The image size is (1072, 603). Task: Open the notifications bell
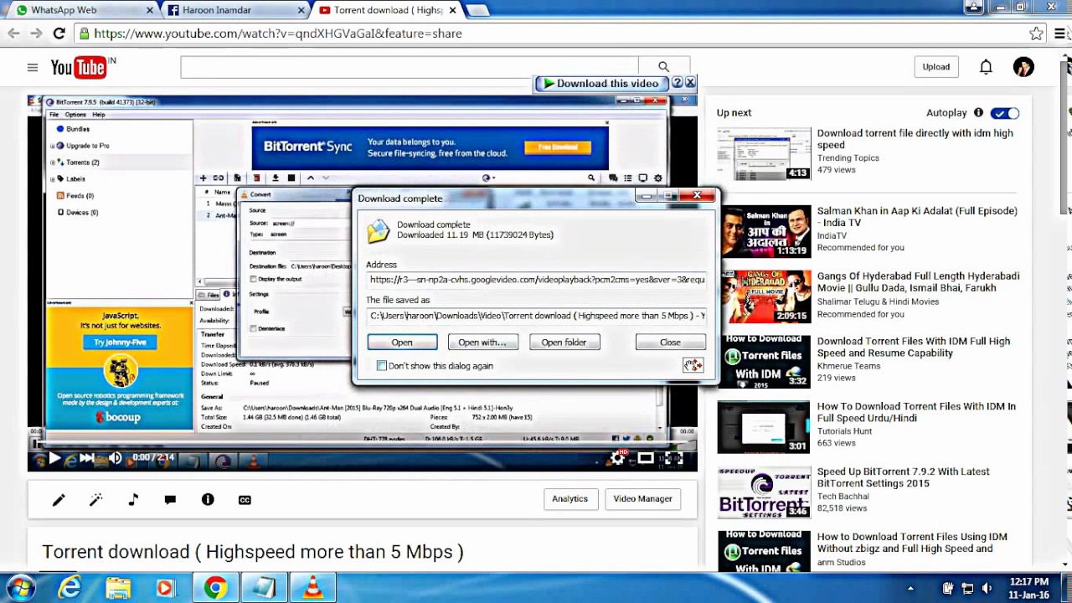click(986, 67)
